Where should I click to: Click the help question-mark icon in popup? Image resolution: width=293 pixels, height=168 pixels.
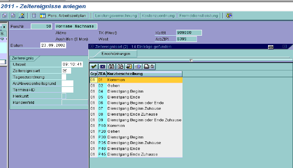click(x=138, y=66)
